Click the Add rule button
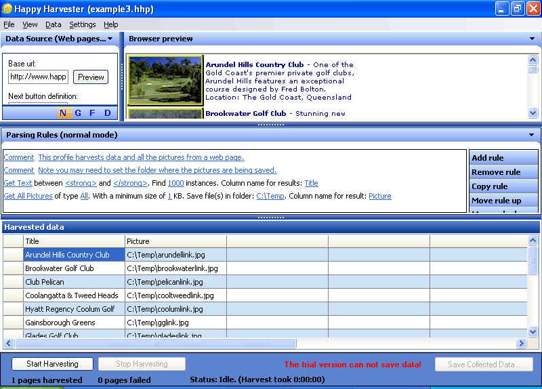This screenshot has height=389, width=542. 503,158
